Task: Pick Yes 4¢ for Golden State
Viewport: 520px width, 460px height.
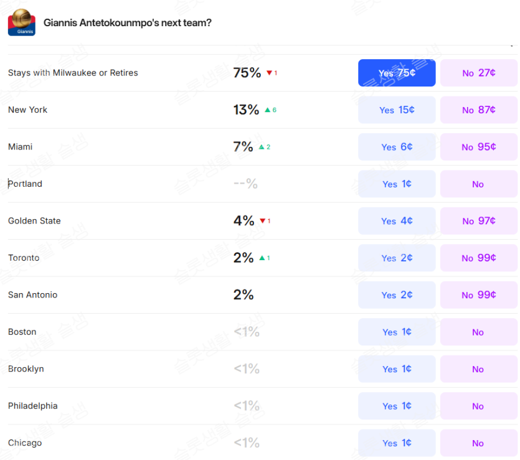Action: (x=397, y=221)
